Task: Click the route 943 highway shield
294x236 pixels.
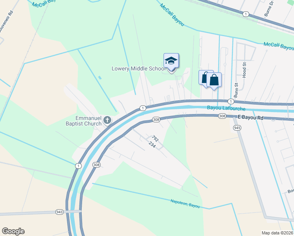Action: click(59, 212)
